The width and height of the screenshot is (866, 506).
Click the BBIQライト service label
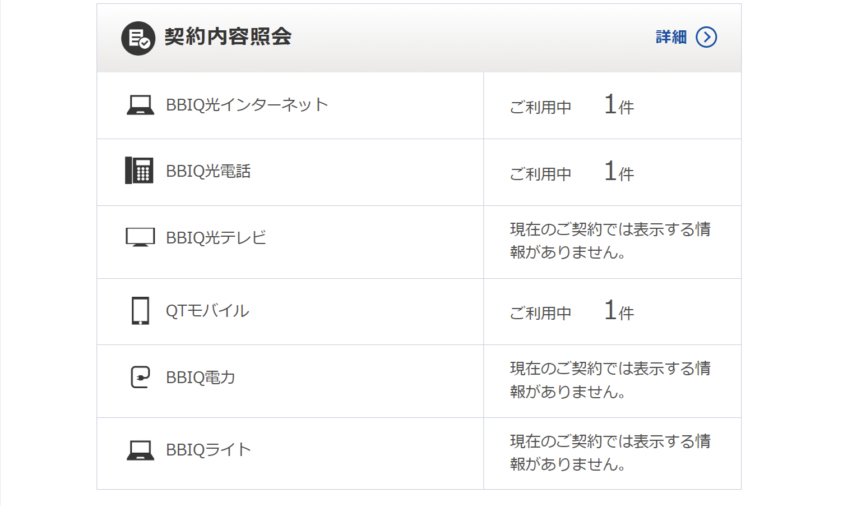coord(208,450)
